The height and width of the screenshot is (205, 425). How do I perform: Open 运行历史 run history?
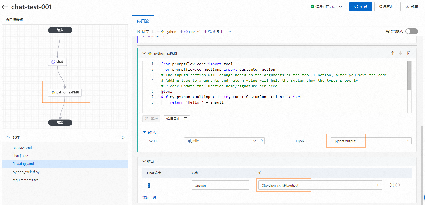(x=386, y=7)
